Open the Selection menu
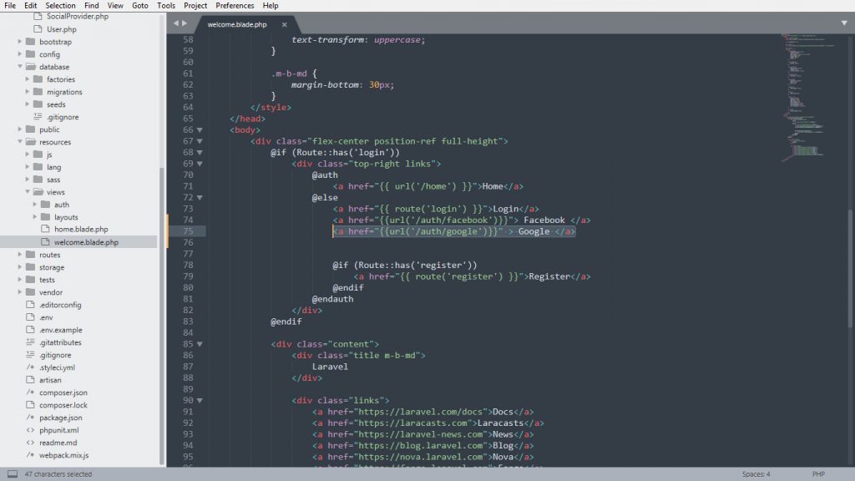 coord(60,6)
